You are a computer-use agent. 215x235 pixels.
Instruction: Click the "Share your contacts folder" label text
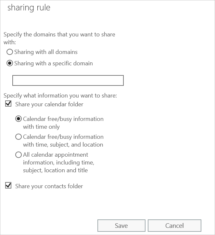[49, 186]
